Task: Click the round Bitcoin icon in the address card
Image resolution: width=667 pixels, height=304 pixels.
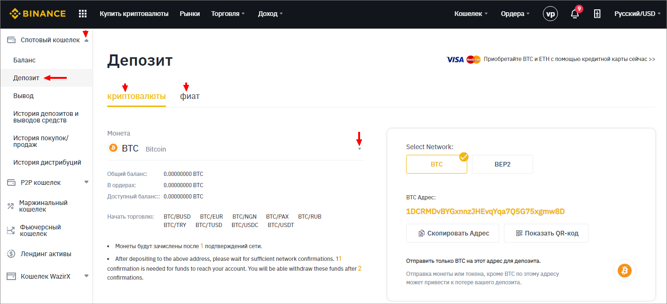Action: 625,271
